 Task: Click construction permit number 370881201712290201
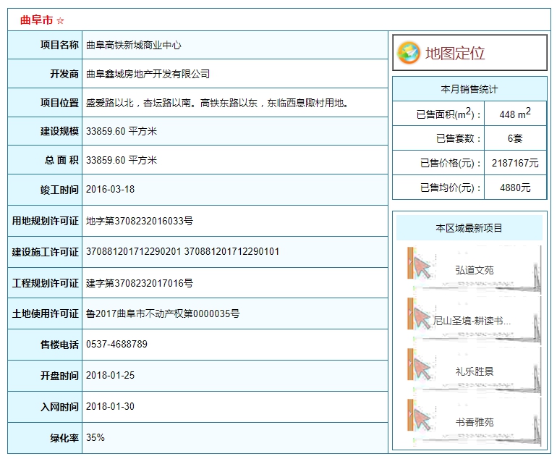point(134,252)
